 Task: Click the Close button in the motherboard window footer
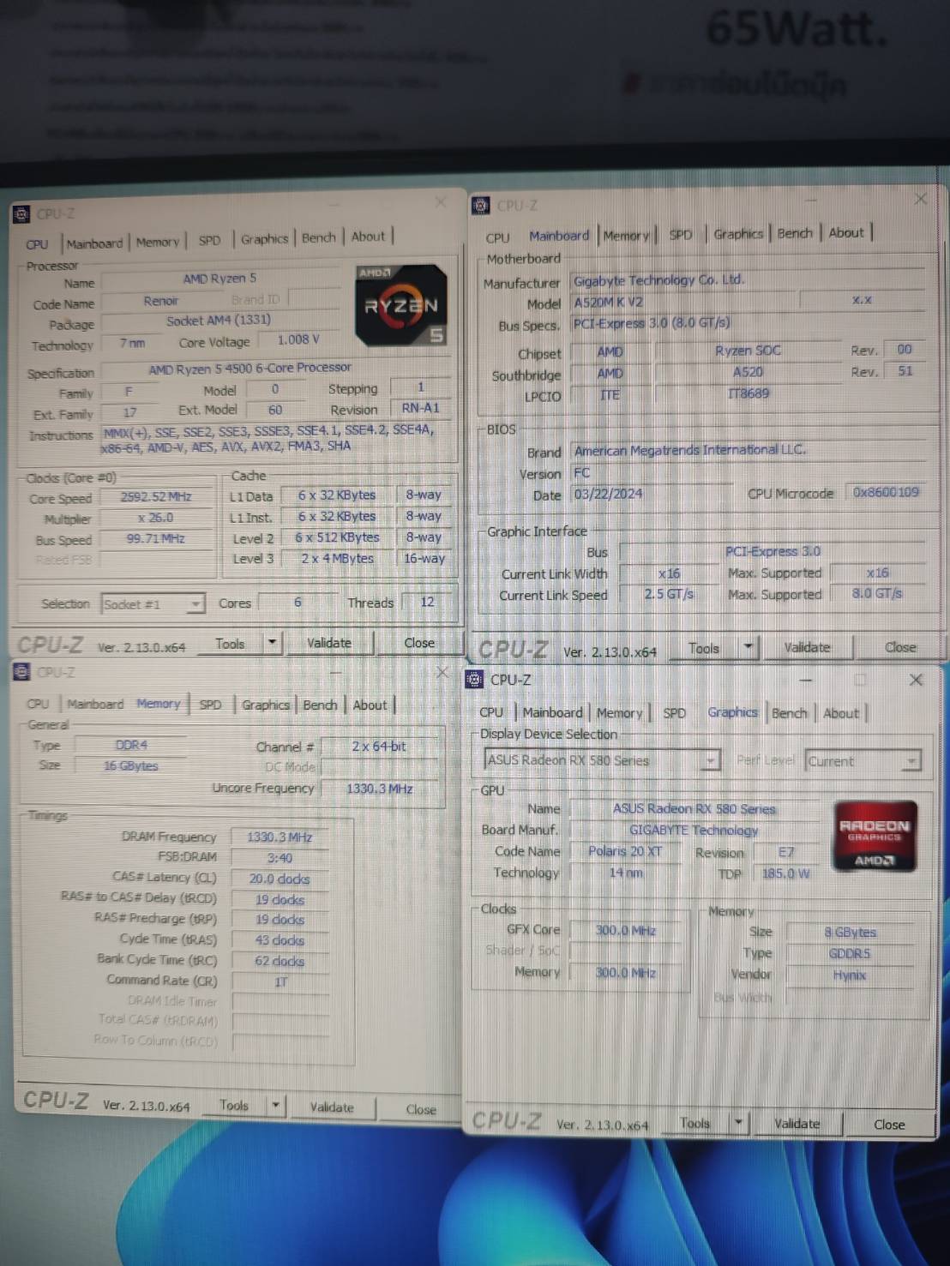pos(900,647)
